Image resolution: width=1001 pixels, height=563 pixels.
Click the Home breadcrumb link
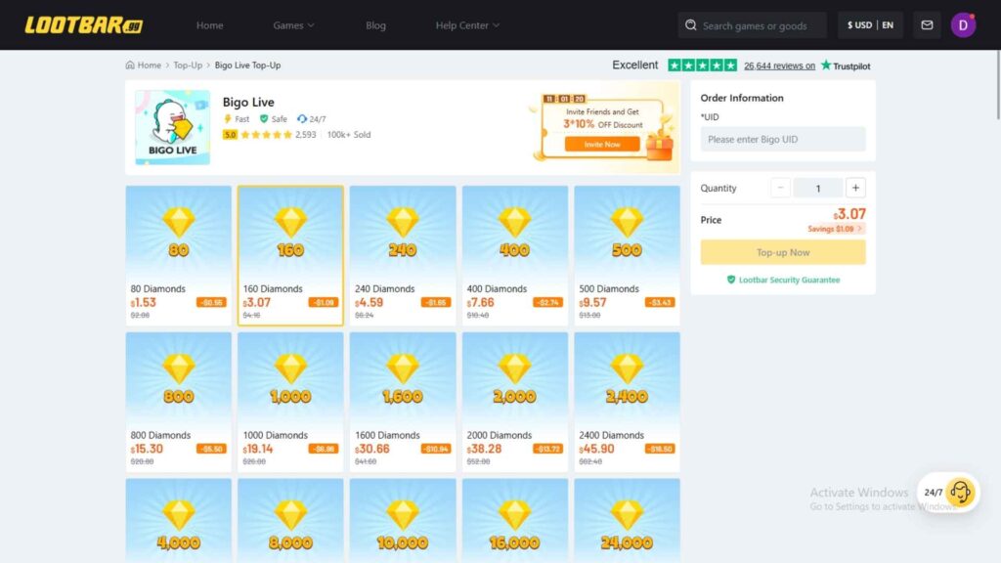(x=149, y=65)
